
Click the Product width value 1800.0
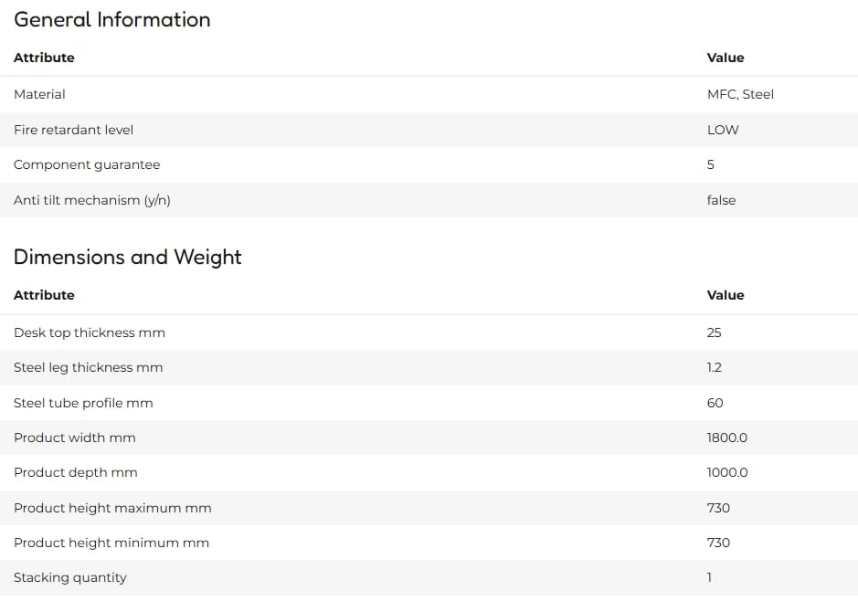[726, 438]
